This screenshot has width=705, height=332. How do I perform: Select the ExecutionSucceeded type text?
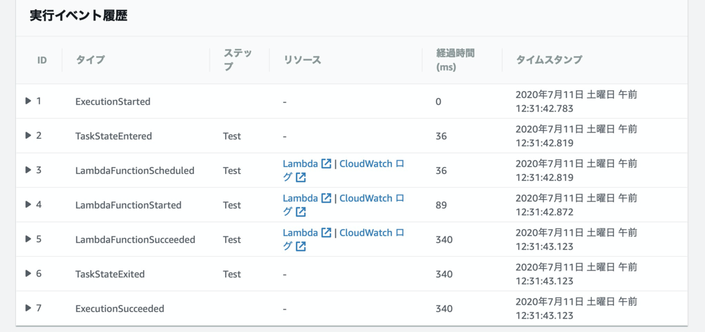click(x=120, y=308)
